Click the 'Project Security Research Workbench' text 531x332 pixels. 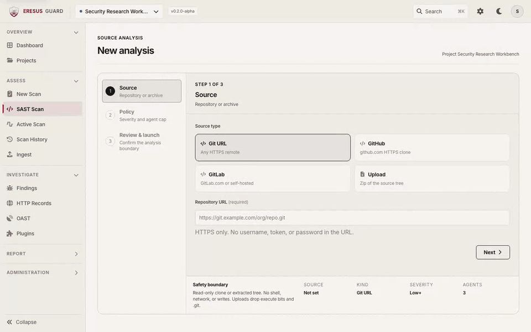pyautogui.click(x=480, y=54)
